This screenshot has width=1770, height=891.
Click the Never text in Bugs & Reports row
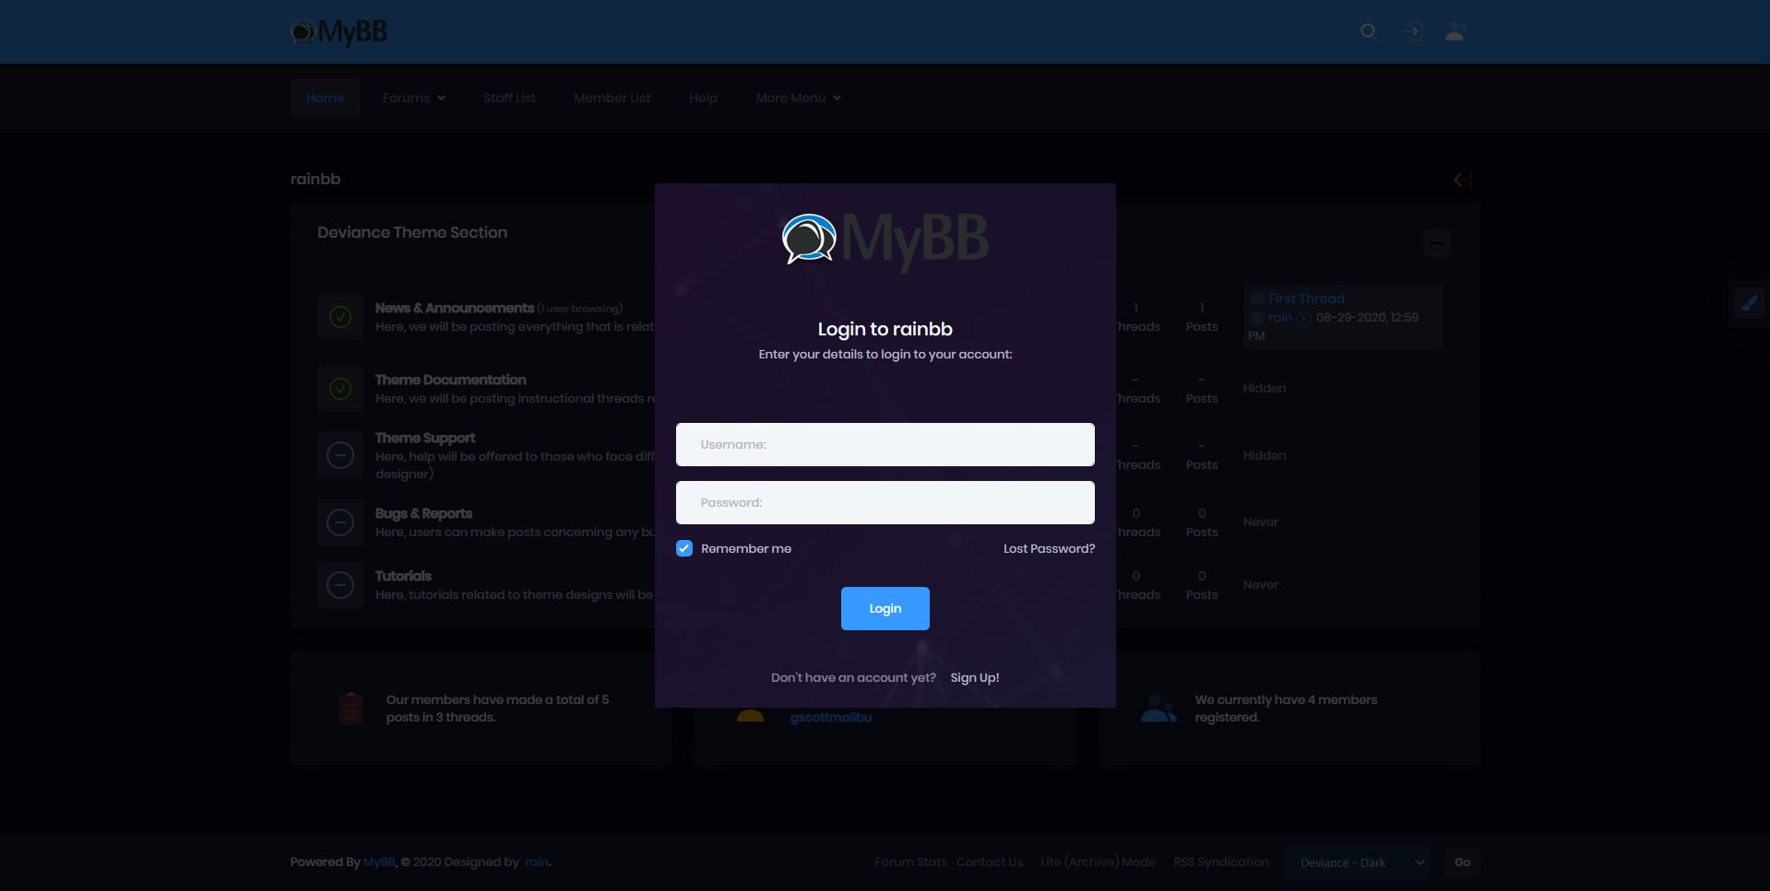pyautogui.click(x=1261, y=522)
